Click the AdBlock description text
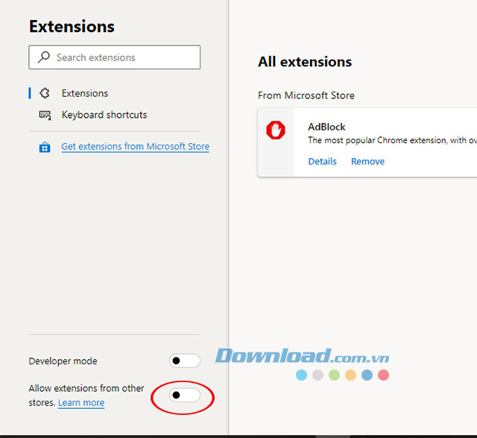 (x=392, y=141)
